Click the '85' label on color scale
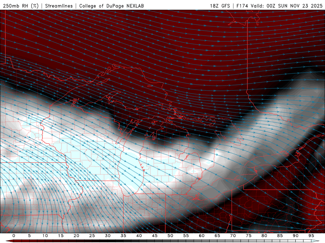325x243 pixels. 280,236
